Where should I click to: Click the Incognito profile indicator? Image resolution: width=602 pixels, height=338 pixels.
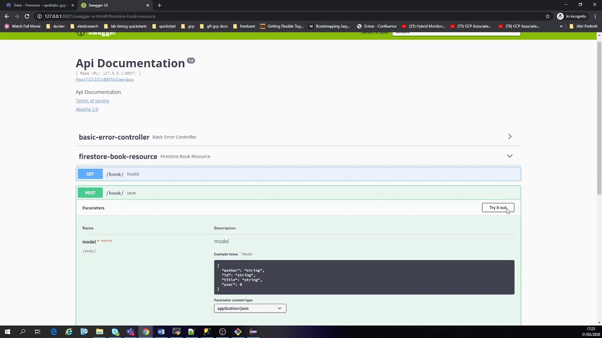[x=572, y=16]
